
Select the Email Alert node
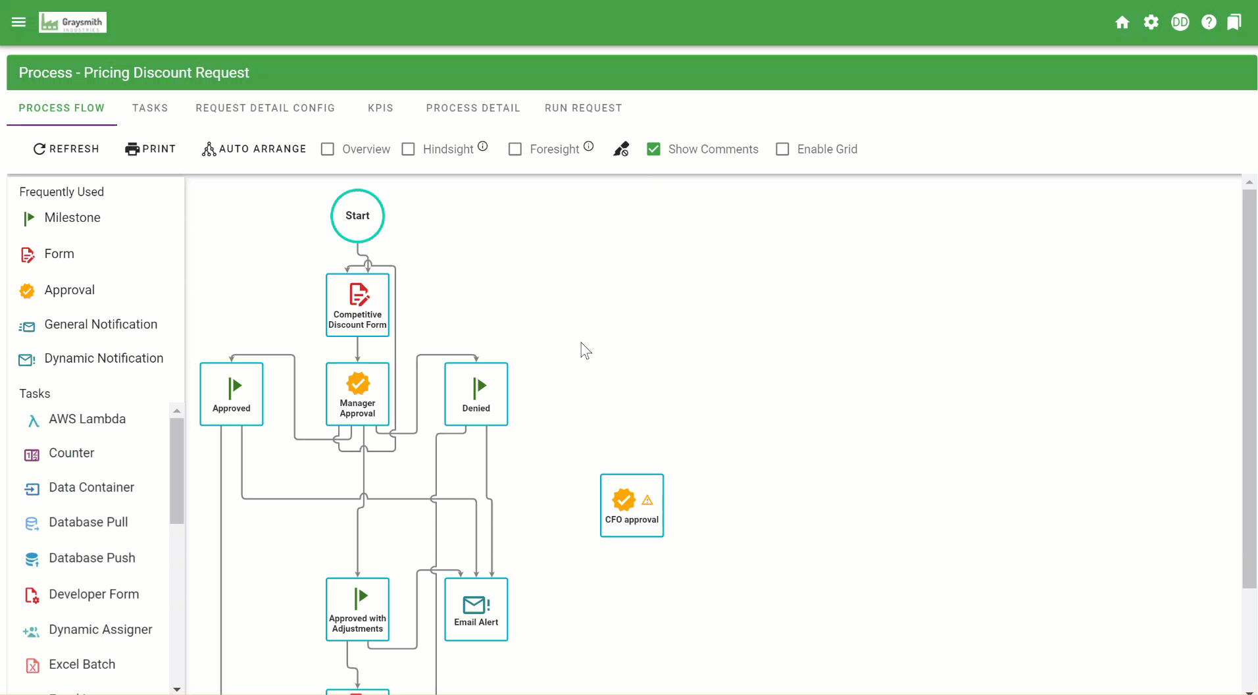point(476,609)
